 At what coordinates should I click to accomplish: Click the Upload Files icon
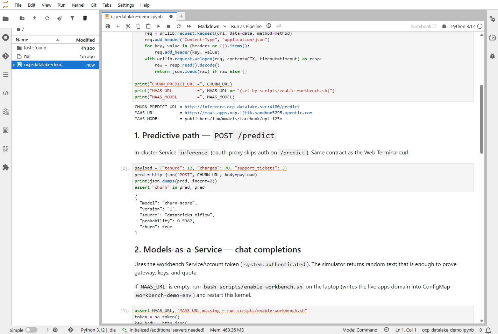[x=35, y=18]
